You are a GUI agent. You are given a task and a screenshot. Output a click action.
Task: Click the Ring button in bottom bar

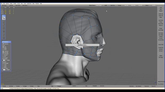[x=38, y=86]
